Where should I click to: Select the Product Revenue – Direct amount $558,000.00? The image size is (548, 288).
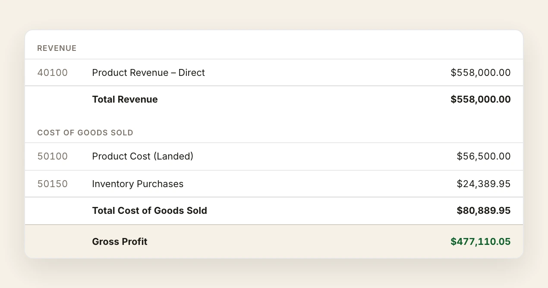pyautogui.click(x=481, y=73)
